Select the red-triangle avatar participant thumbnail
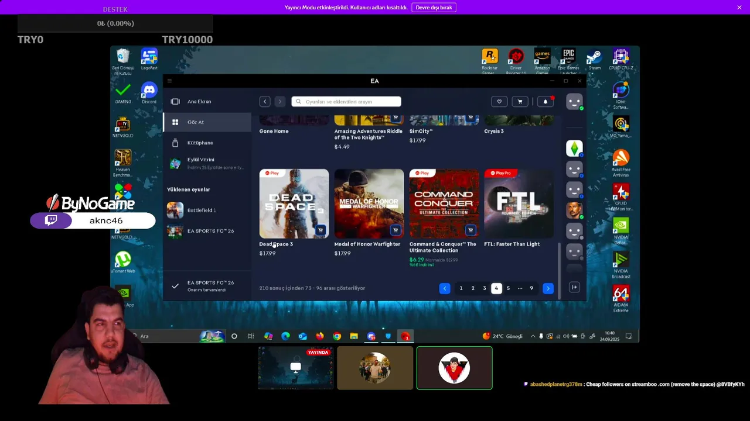Viewport: 750px width, 421px height. click(x=455, y=368)
